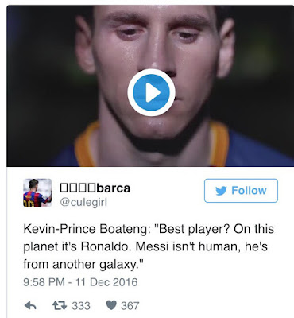The height and width of the screenshot is (318, 294).
Task: View the 367 likes count
Action: coord(130,306)
